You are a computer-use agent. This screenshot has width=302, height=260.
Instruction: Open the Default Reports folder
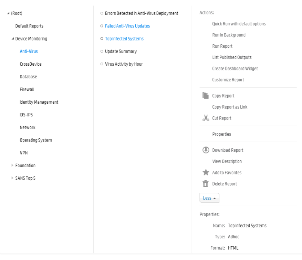click(29, 26)
